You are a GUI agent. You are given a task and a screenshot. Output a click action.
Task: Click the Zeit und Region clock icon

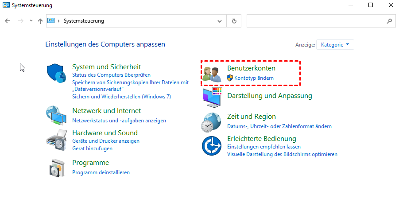212,122
